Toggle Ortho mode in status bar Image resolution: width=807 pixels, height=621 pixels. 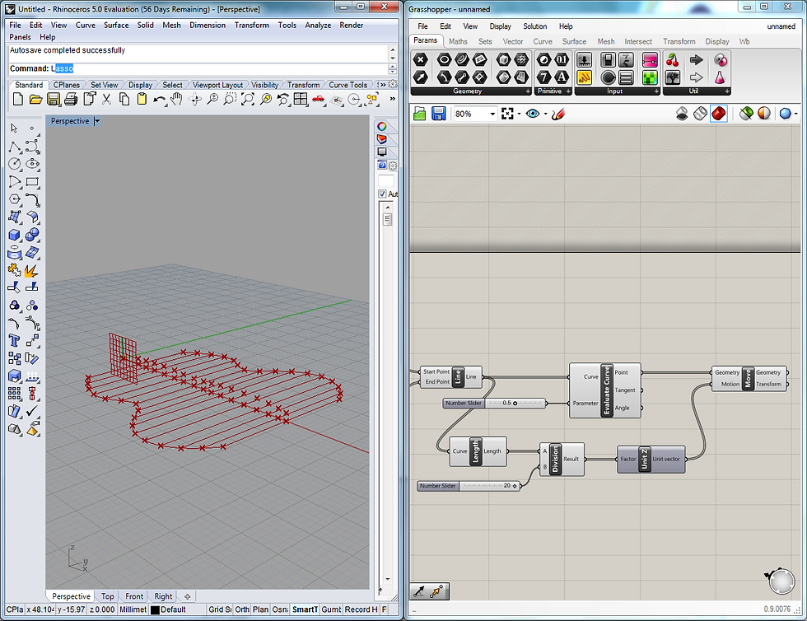(242, 609)
